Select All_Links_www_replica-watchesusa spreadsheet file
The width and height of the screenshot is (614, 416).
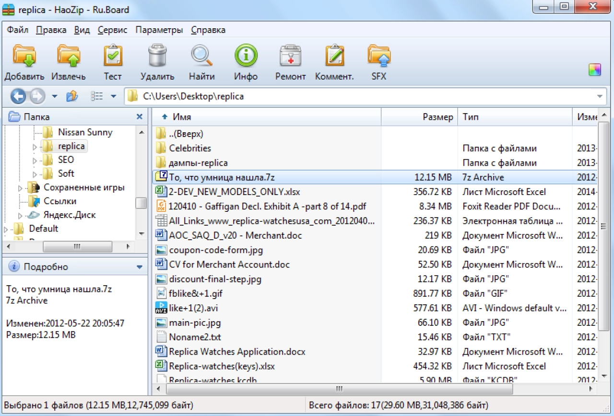pos(374,221)
